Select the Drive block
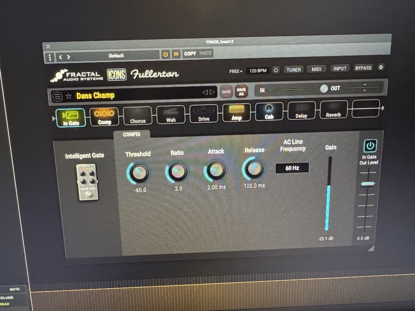The height and width of the screenshot is (311, 415). pyautogui.click(x=204, y=114)
